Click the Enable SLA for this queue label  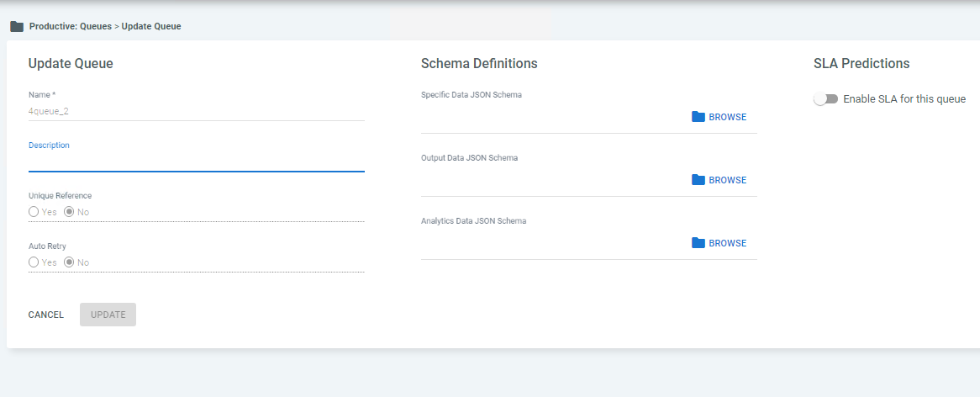click(904, 99)
